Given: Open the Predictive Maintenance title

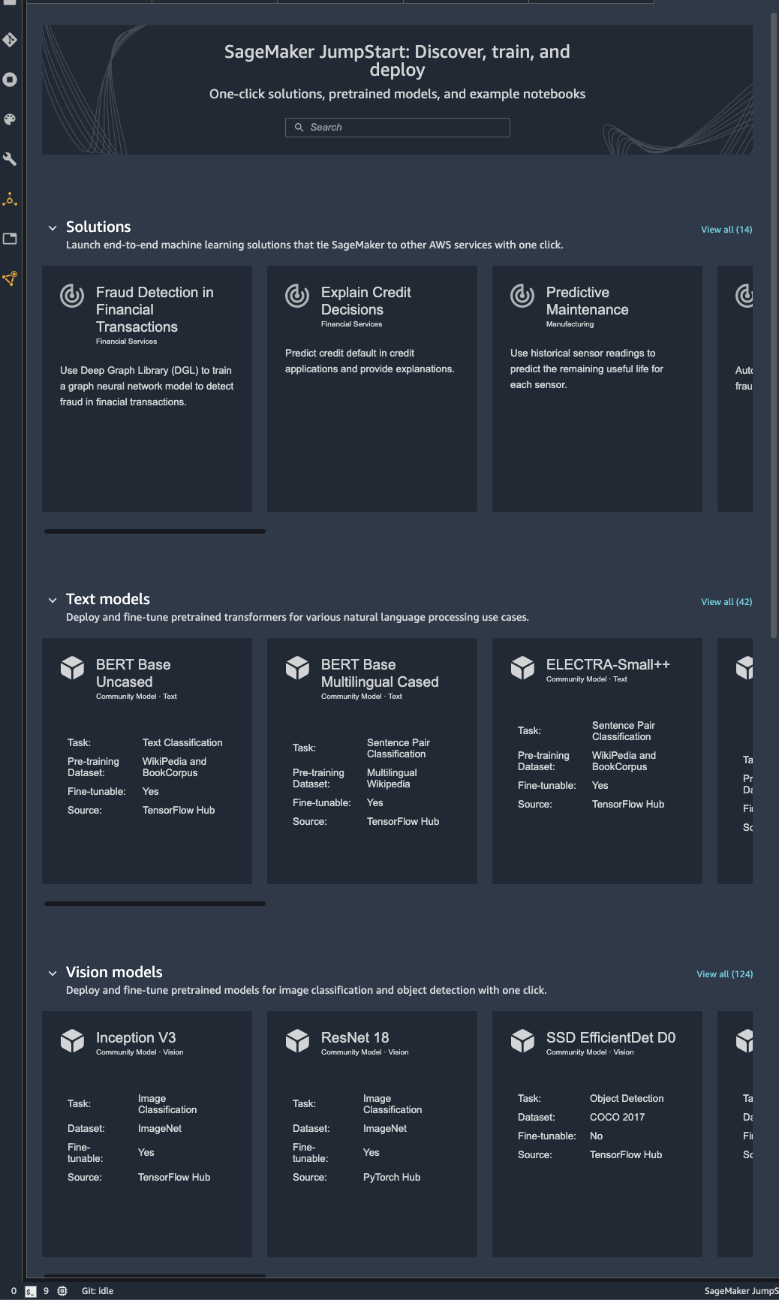Looking at the screenshot, I should pyautogui.click(x=587, y=301).
